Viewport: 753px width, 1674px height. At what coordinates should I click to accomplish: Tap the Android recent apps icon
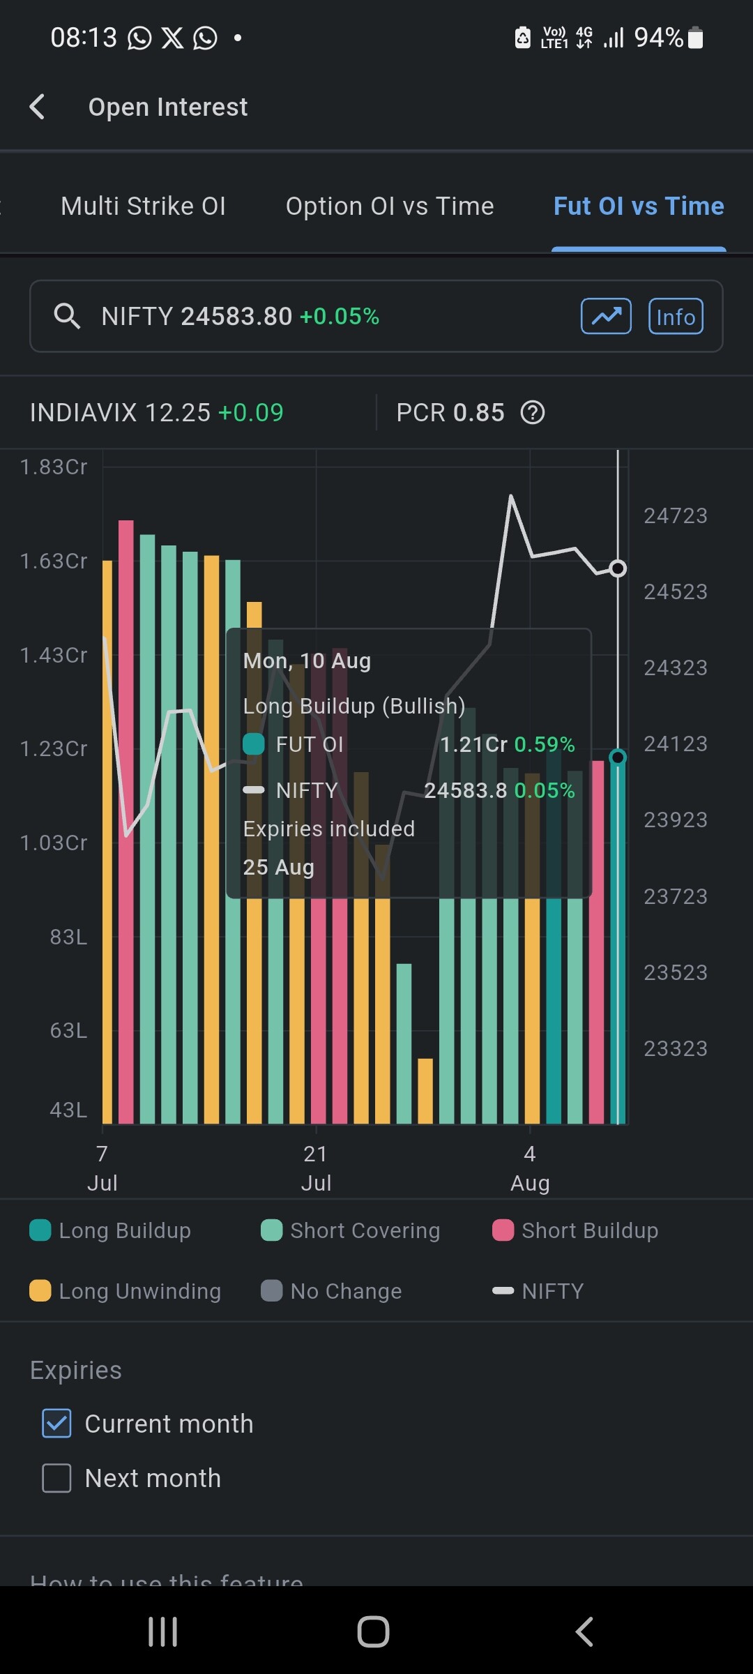pyautogui.click(x=163, y=1631)
